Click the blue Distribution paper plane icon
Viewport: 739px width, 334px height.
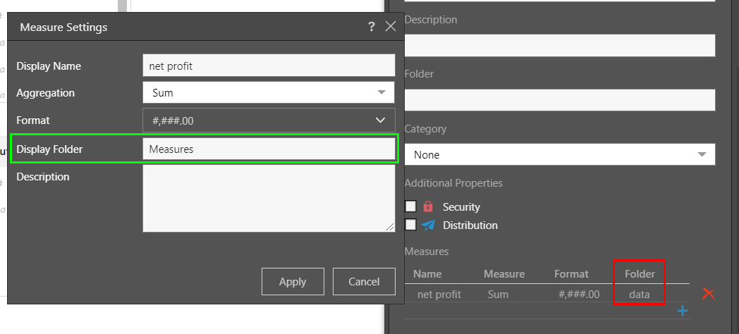tap(428, 225)
